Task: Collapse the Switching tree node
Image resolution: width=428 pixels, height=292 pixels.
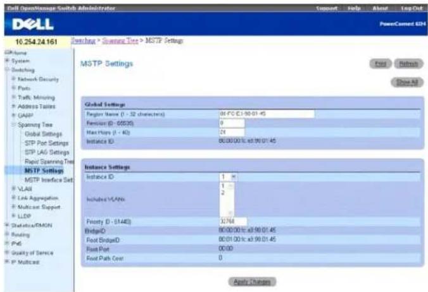Action: click(8, 70)
